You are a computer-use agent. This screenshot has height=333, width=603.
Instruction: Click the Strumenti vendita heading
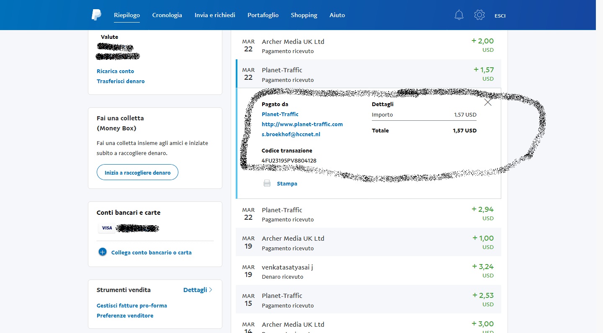tap(124, 290)
